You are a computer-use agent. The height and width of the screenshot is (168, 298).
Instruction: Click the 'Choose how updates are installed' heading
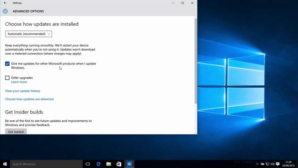pos(42,24)
